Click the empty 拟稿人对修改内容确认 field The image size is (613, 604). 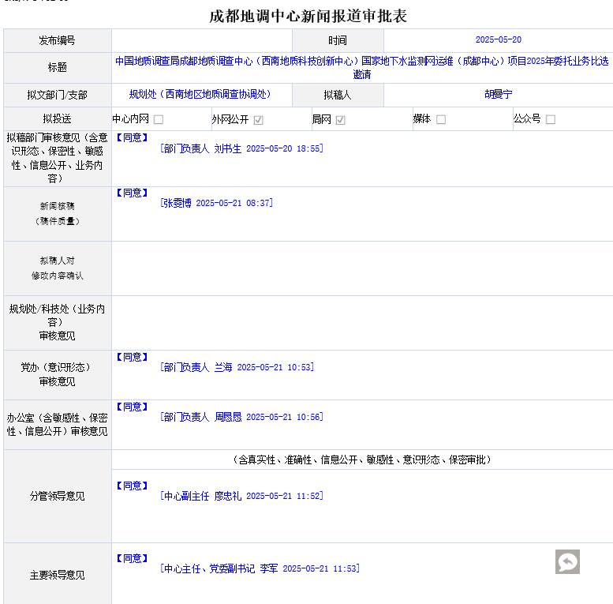coord(361,268)
